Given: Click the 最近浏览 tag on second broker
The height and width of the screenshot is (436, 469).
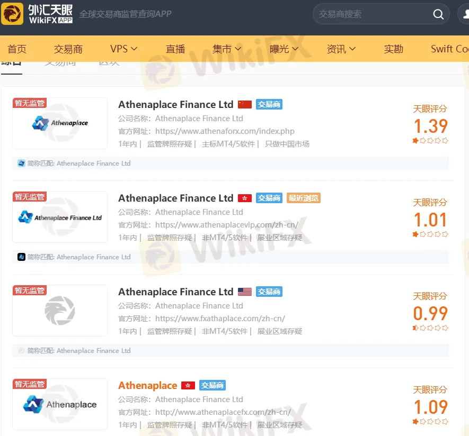Looking at the screenshot, I should [x=304, y=198].
